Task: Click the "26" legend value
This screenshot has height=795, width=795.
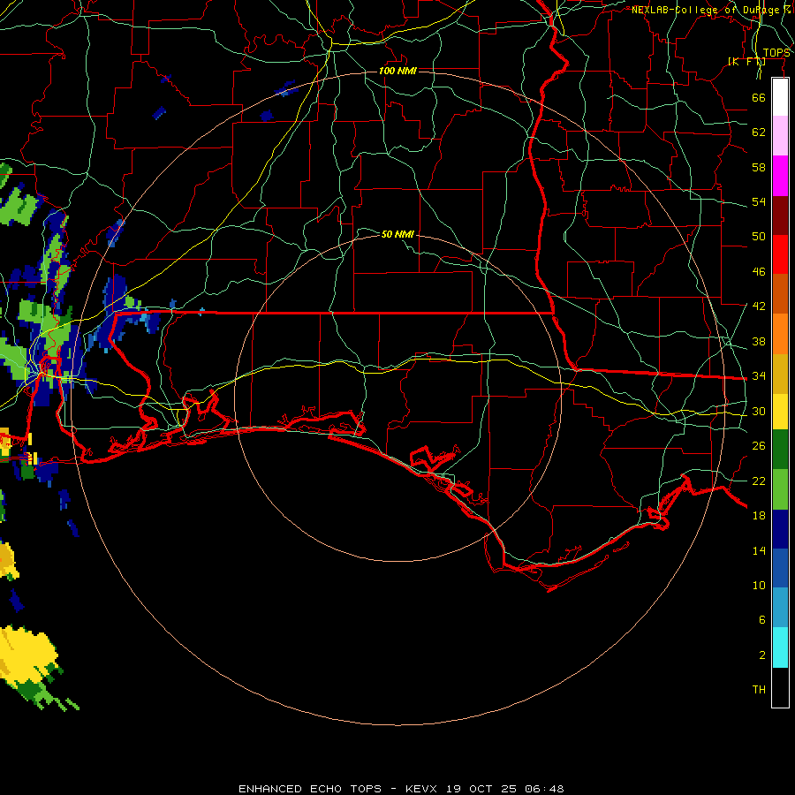Action: point(759,446)
